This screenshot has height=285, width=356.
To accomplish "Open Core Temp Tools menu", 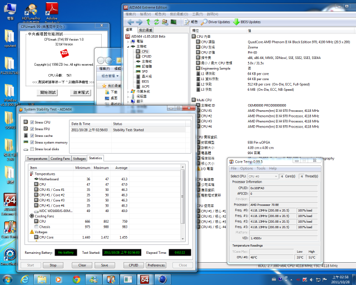I will [x=261, y=169].
